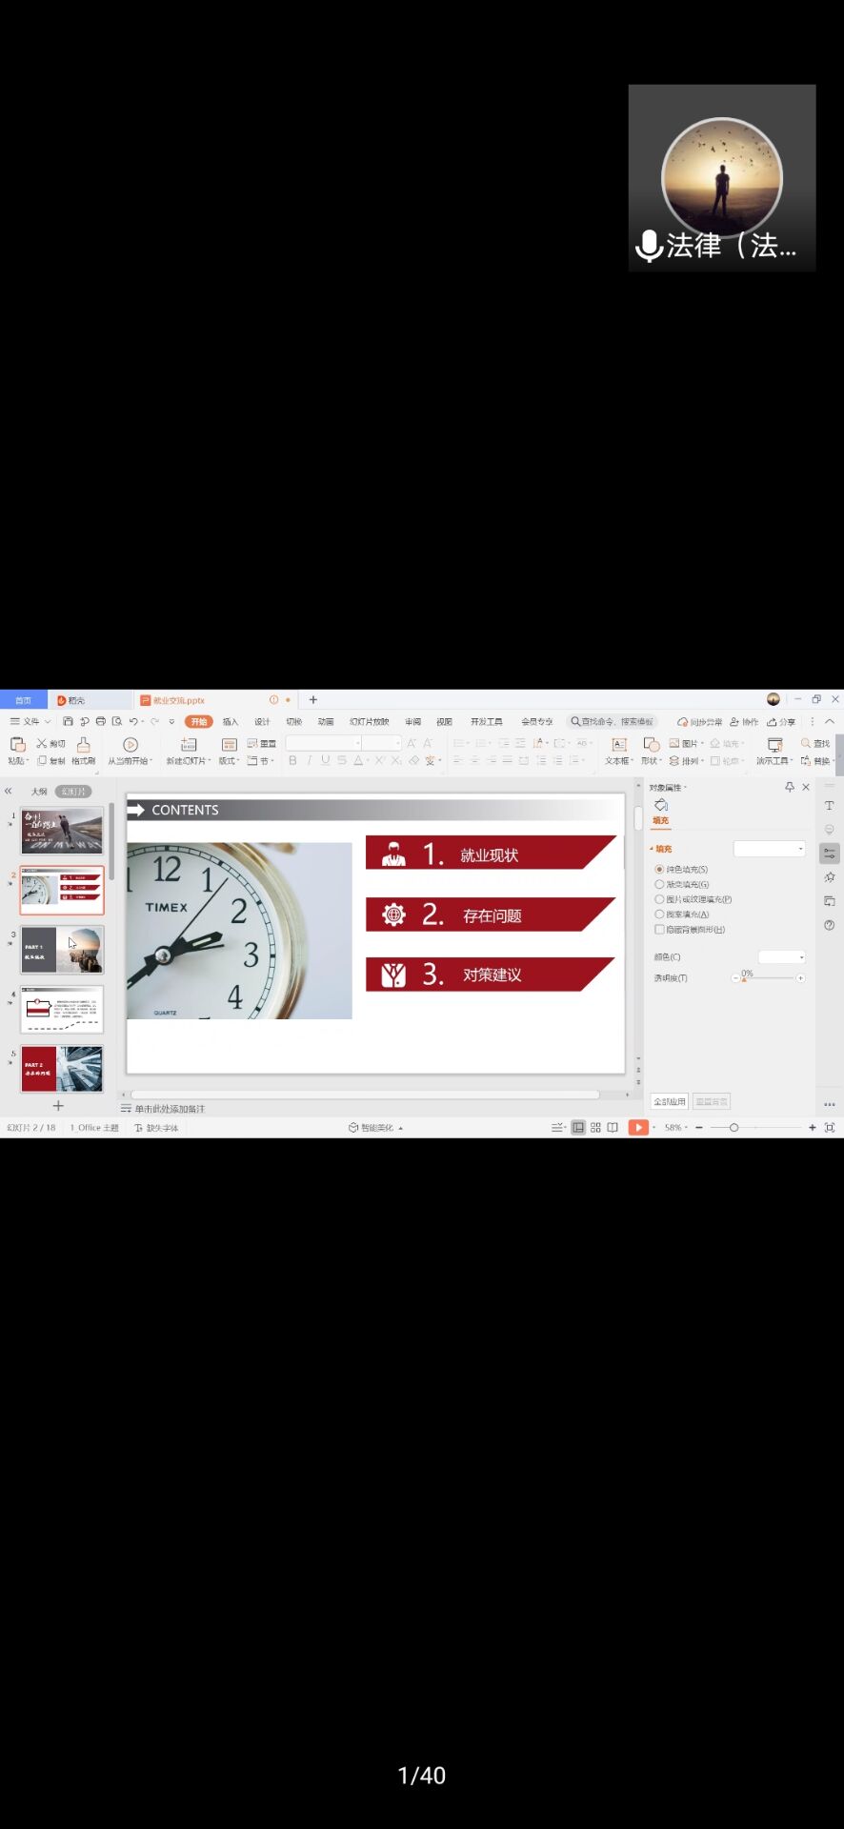Click the save icon in quick toolbar

(x=68, y=722)
